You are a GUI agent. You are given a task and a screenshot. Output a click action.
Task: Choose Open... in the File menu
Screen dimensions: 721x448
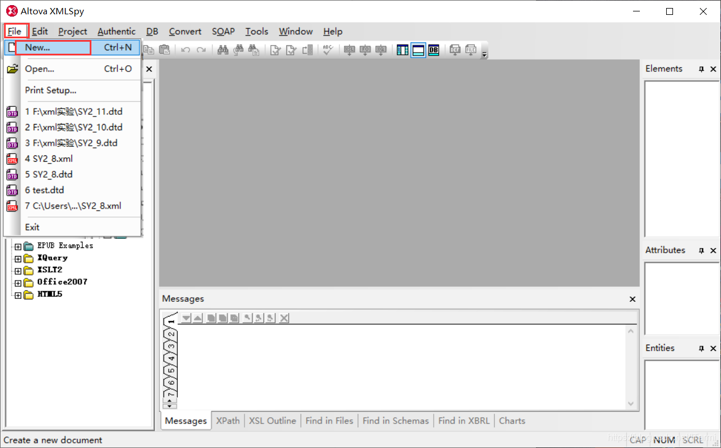tap(72, 69)
